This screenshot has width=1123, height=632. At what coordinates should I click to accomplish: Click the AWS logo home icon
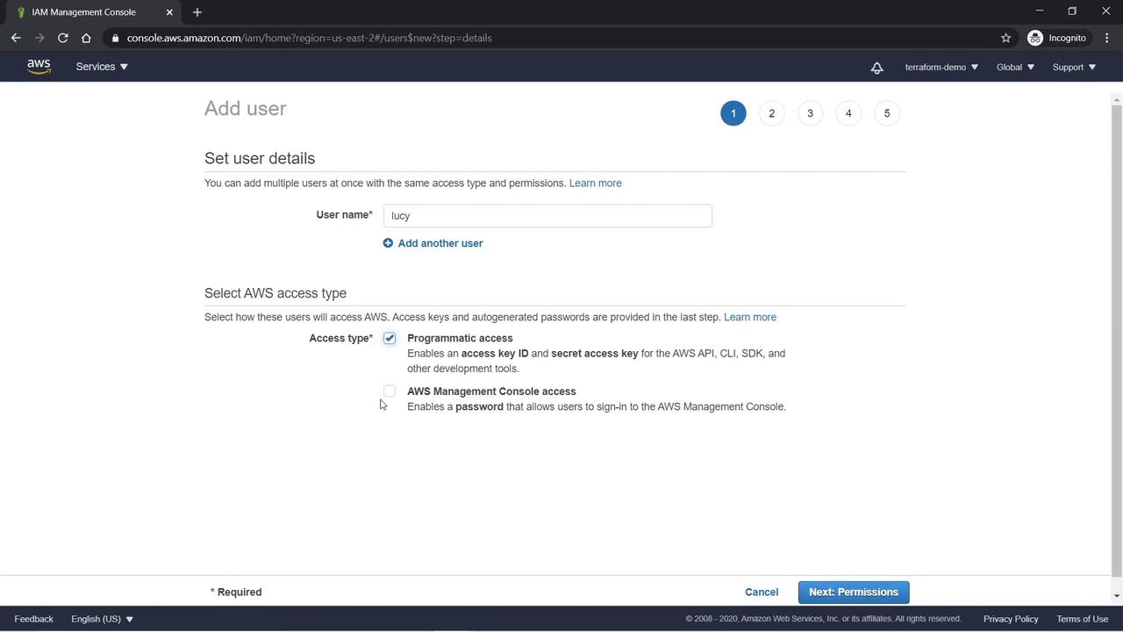pos(39,67)
